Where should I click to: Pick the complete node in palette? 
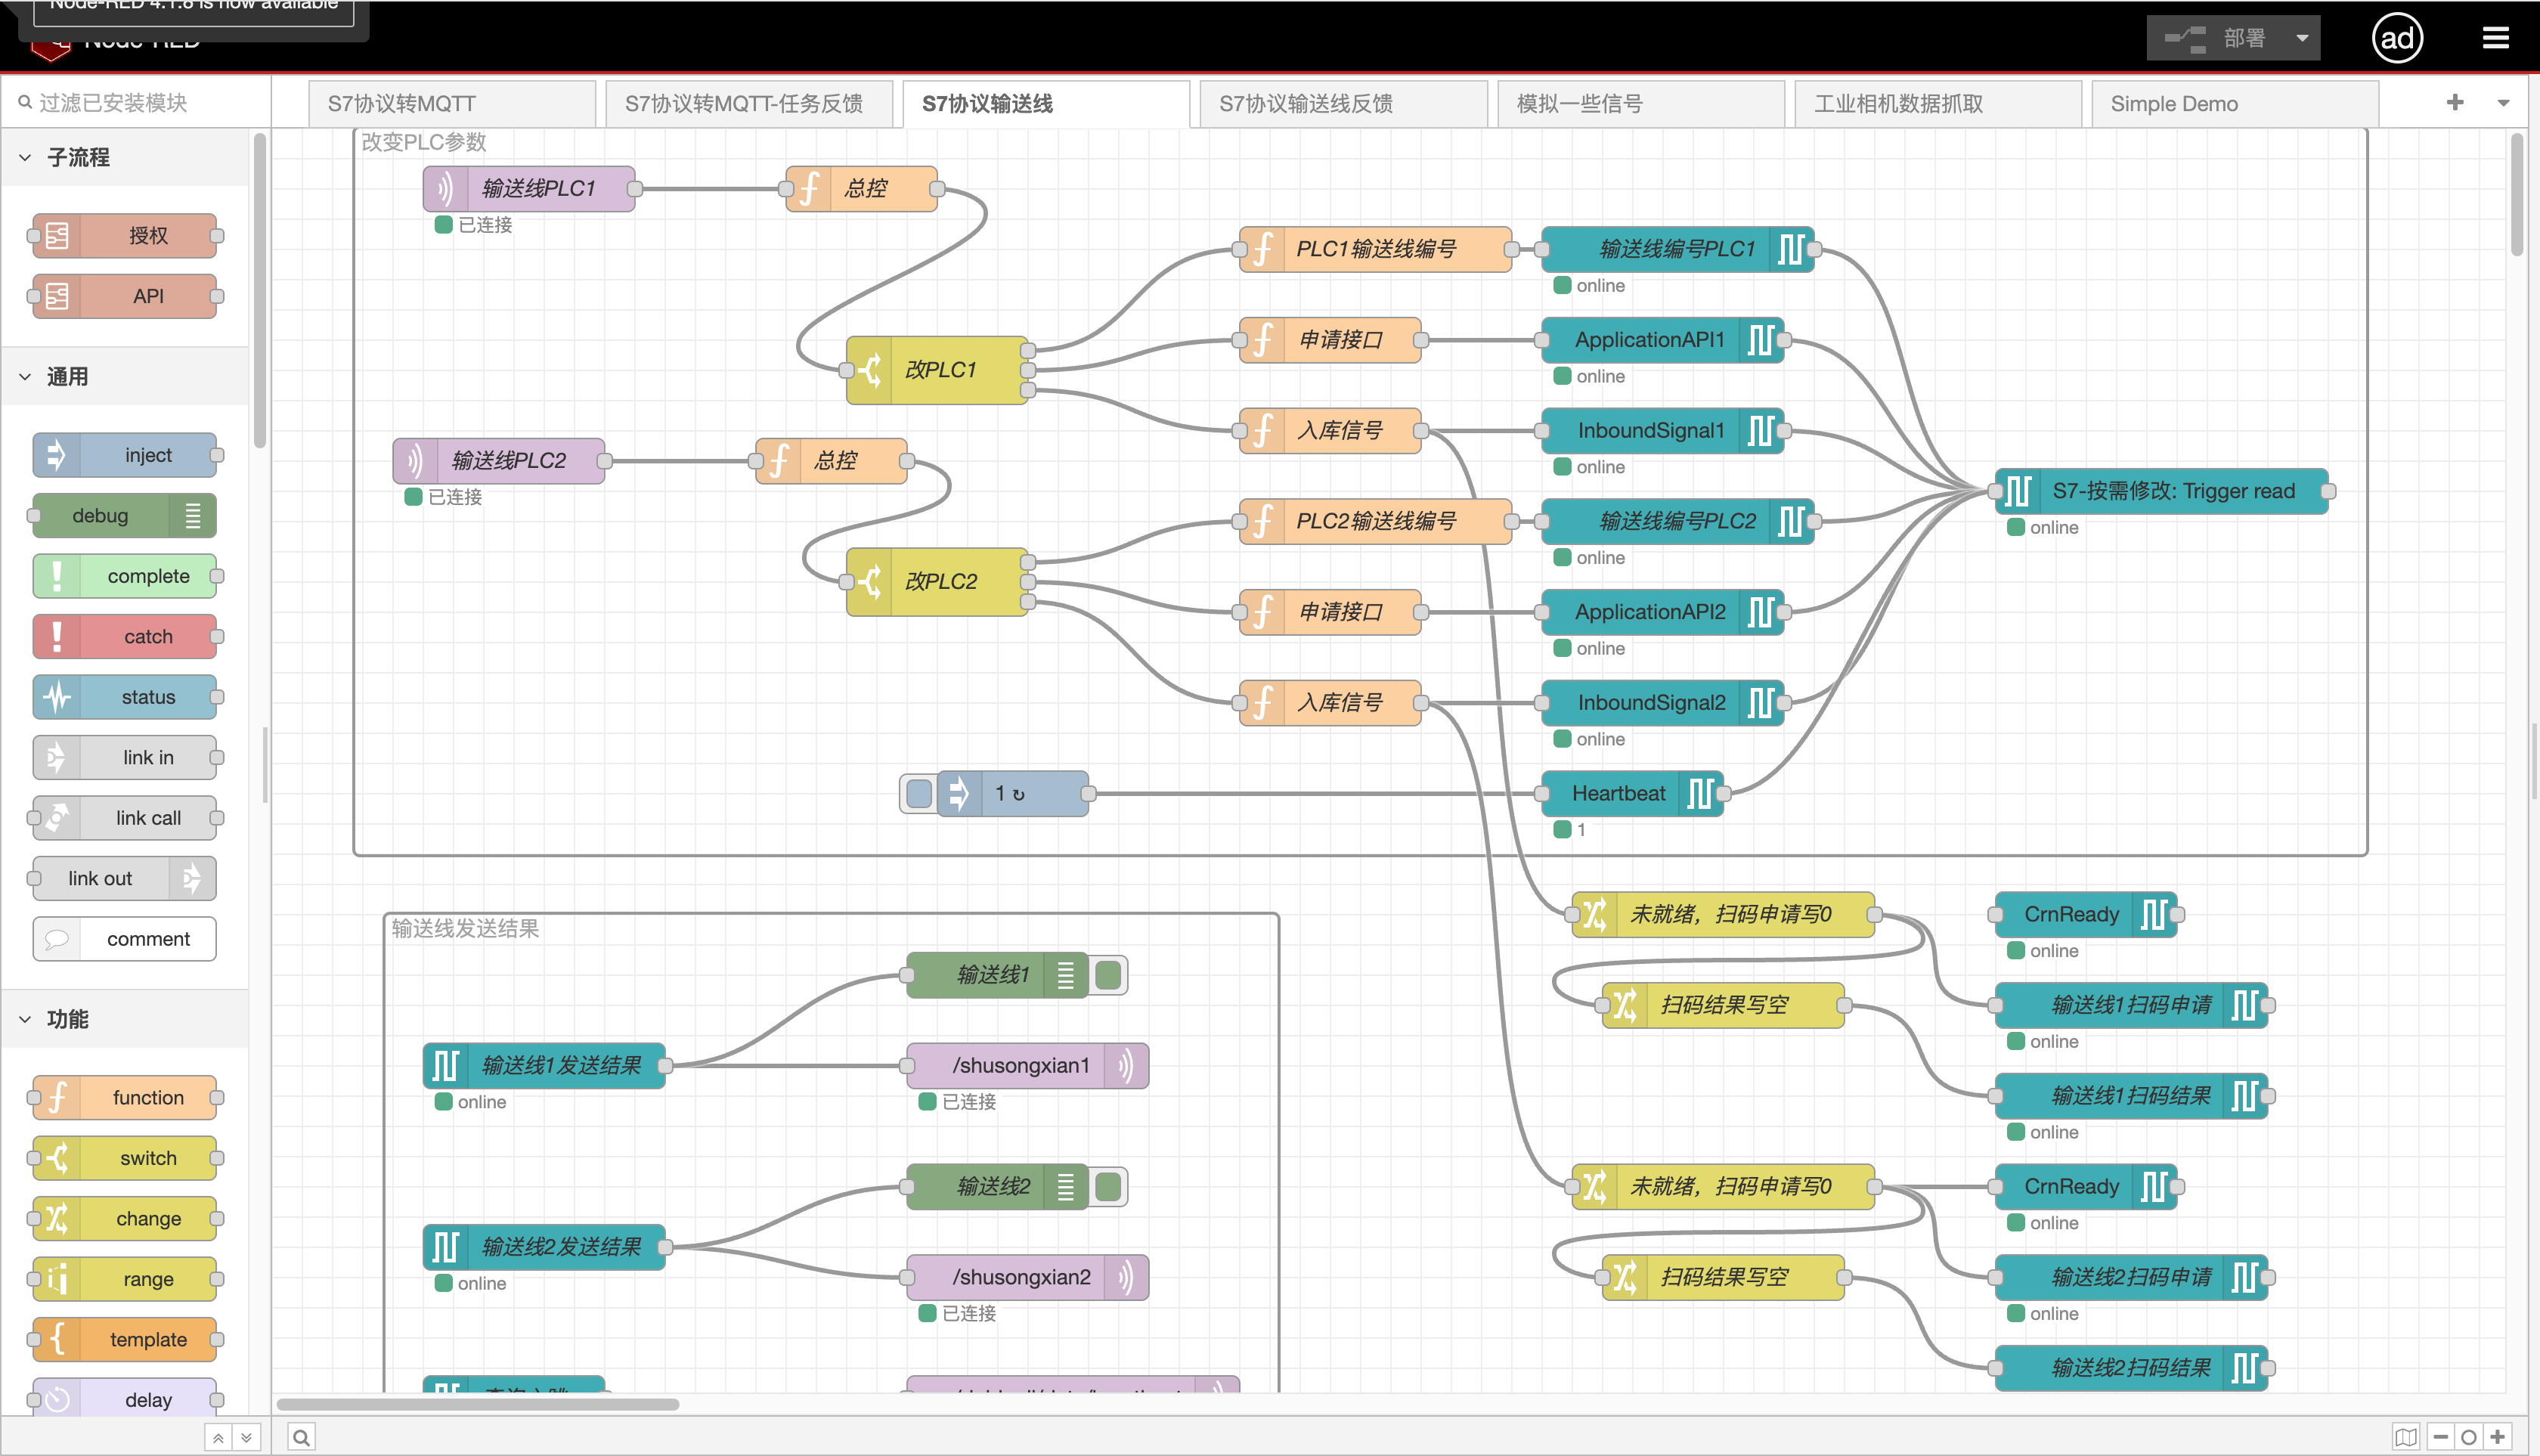[125, 576]
